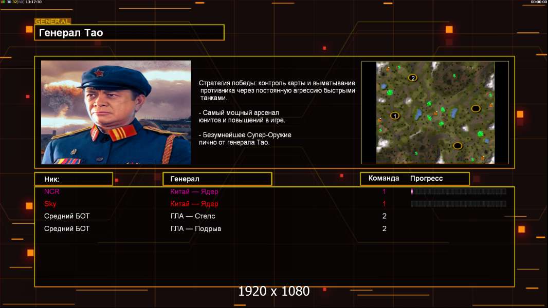Click Средний БОТ in ГЛА — Стелс row
Viewport: 548px width, 308px height.
67,216
